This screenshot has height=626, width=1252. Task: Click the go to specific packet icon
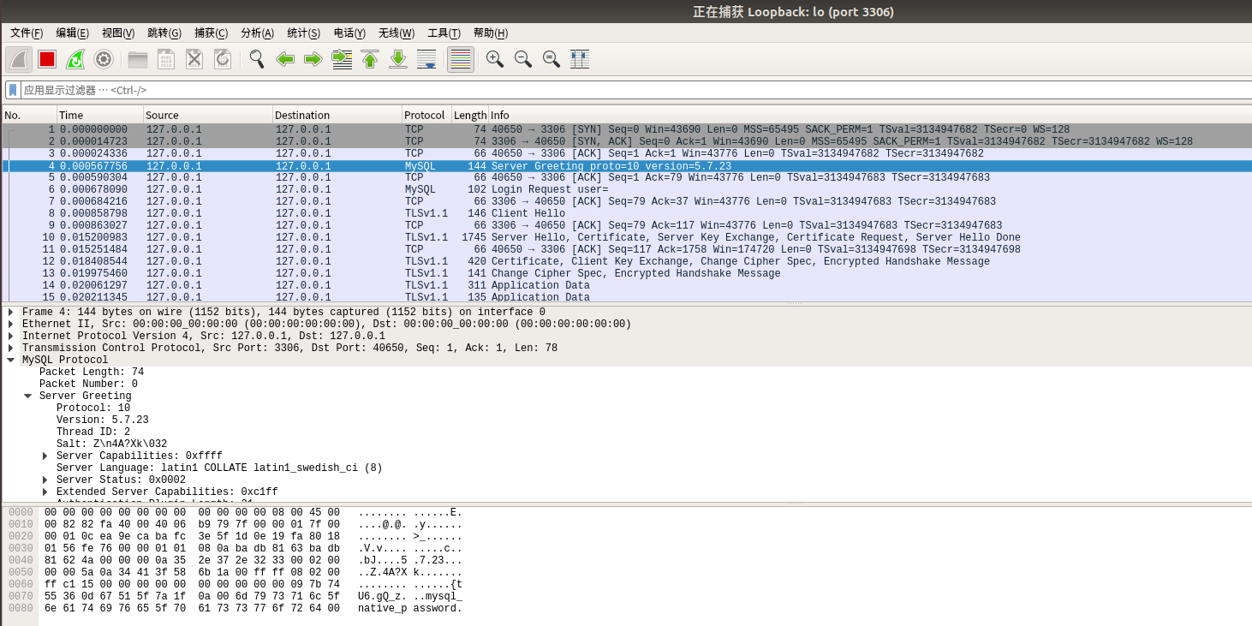click(x=342, y=59)
